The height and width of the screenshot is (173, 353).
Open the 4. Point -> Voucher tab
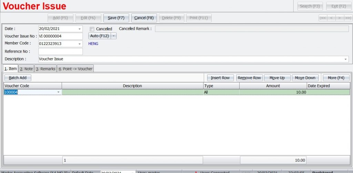(x=75, y=69)
